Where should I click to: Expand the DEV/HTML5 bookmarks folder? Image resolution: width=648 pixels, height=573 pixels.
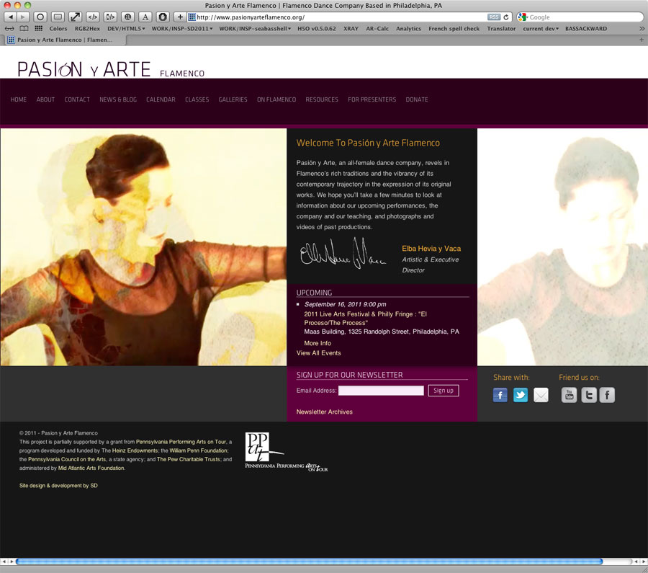click(125, 29)
